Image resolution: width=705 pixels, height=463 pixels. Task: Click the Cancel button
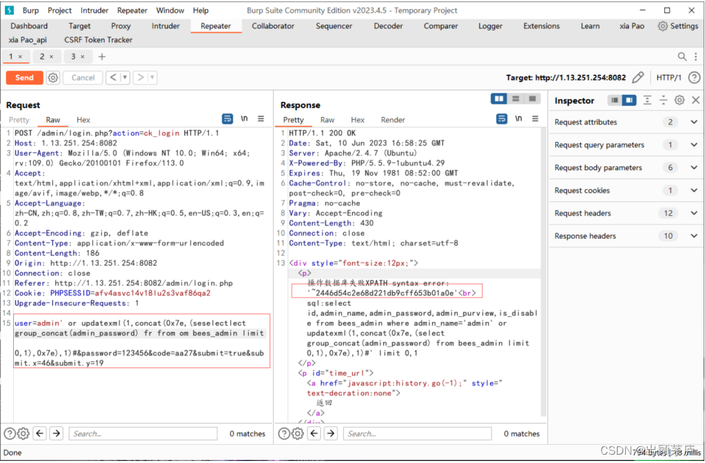coord(83,78)
